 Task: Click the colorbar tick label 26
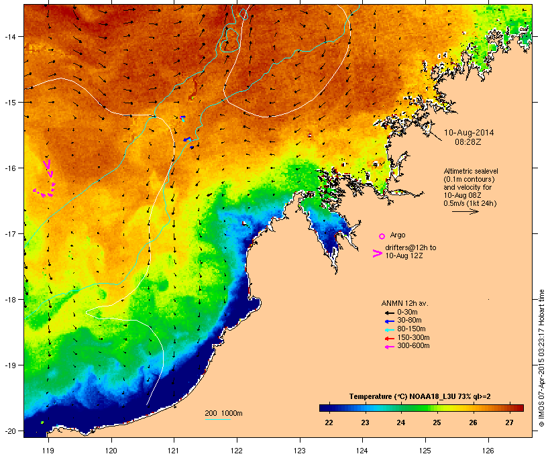click(x=473, y=422)
